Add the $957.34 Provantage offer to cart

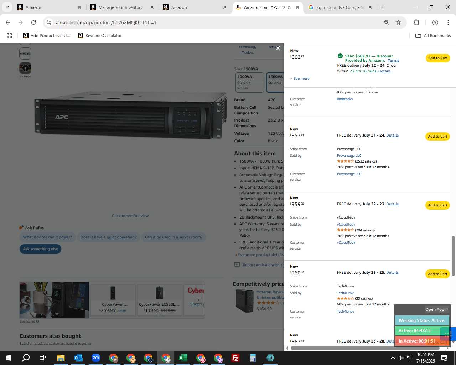(438, 137)
